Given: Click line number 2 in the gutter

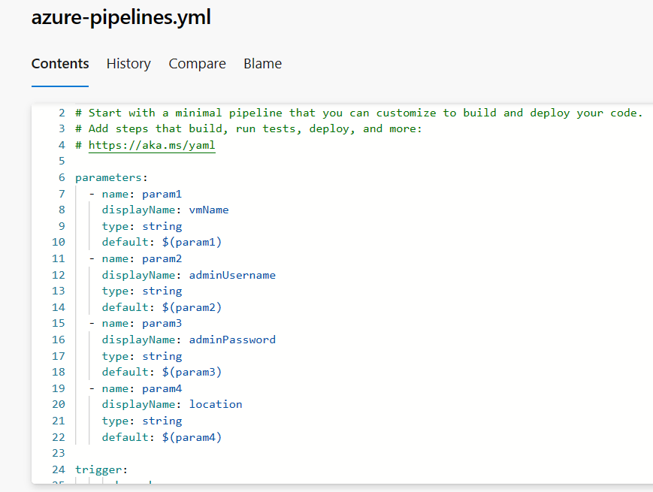Looking at the screenshot, I should tap(62, 113).
